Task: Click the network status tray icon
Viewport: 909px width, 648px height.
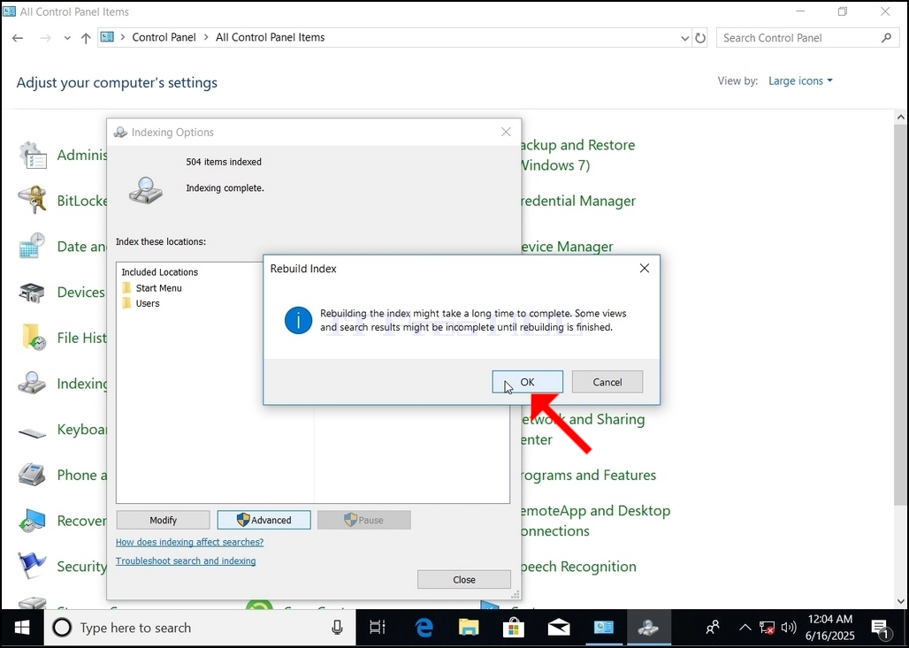Action: pos(767,628)
